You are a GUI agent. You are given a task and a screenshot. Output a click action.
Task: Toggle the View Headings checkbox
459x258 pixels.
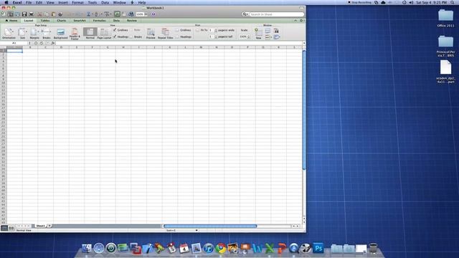pyautogui.click(x=115, y=37)
